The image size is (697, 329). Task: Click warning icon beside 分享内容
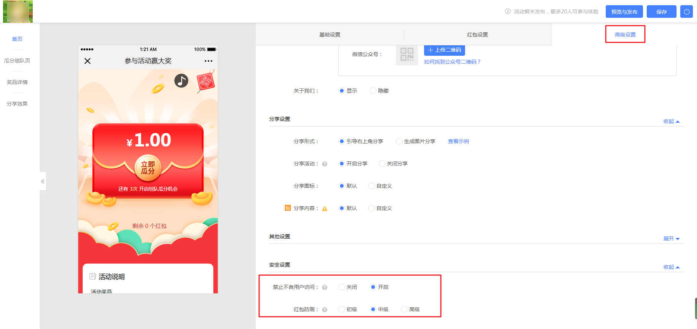click(x=325, y=209)
